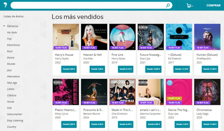Open the Fine Line album cover
224x131 pixels.
(123, 37)
